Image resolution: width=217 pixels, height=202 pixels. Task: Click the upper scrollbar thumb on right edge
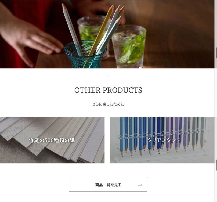point(216,53)
